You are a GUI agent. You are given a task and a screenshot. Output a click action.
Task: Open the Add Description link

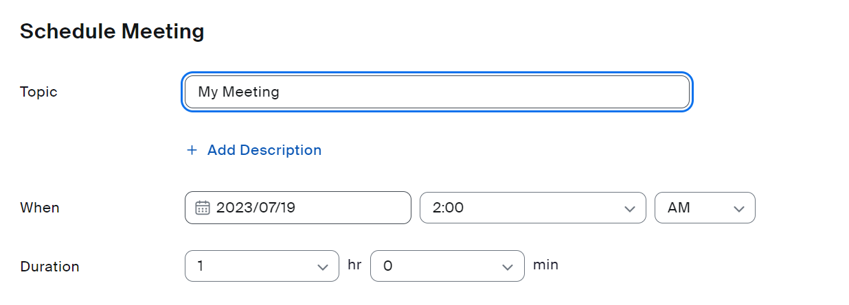point(254,150)
